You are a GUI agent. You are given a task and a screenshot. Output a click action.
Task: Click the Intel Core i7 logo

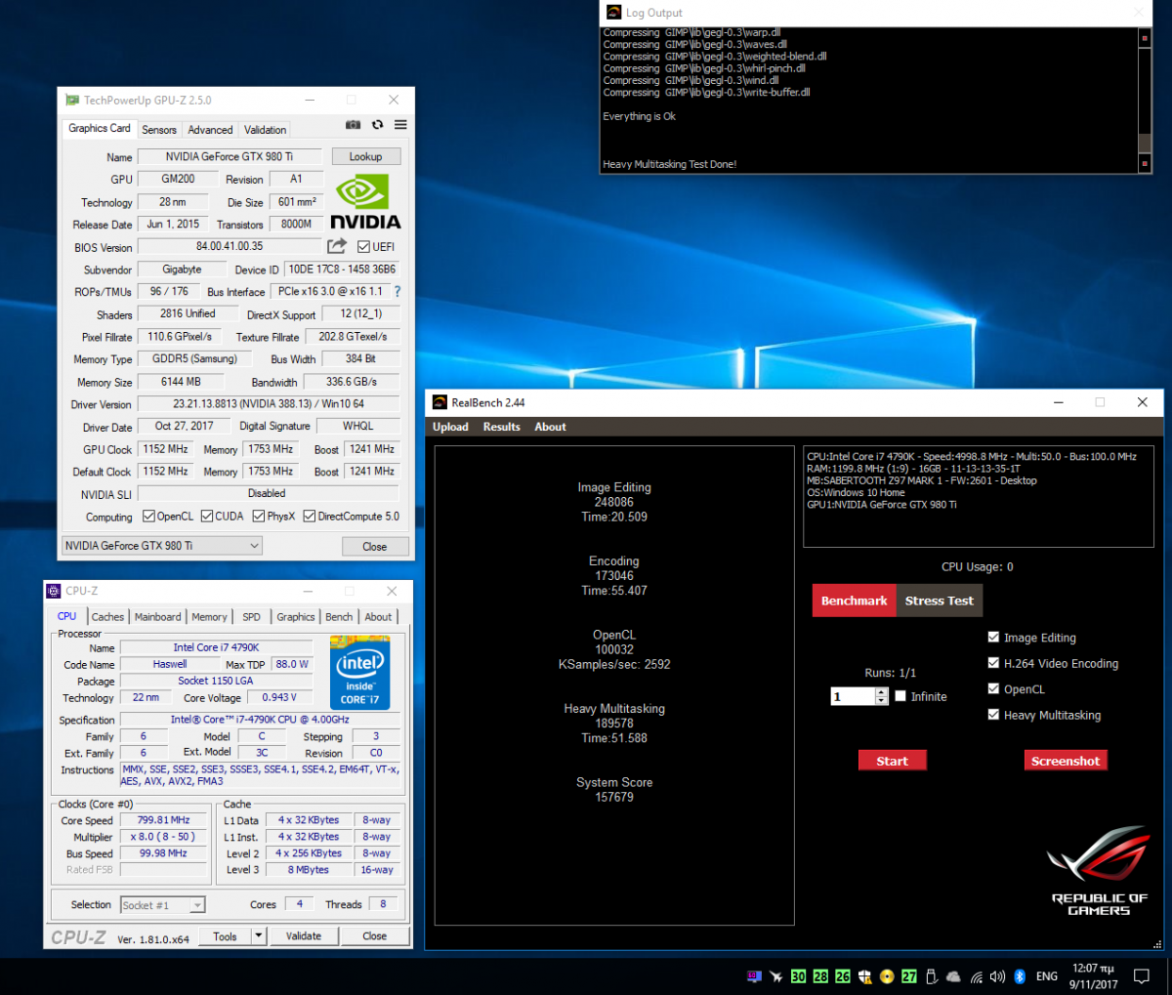(x=359, y=672)
